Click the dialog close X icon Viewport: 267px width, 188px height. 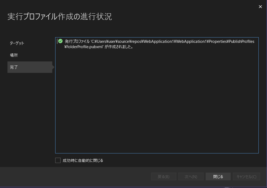pos(260,7)
